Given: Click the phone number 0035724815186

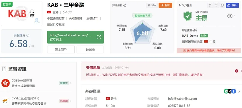Looking at the screenshot, I should (179, 106).
